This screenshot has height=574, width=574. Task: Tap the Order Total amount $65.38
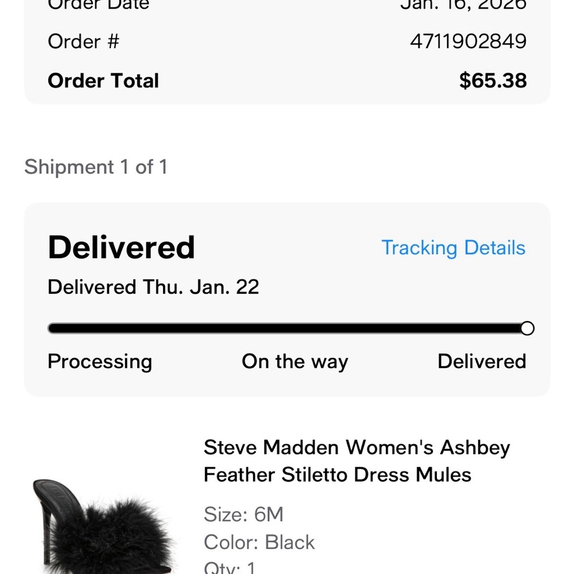pyautogui.click(x=492, y=80)
